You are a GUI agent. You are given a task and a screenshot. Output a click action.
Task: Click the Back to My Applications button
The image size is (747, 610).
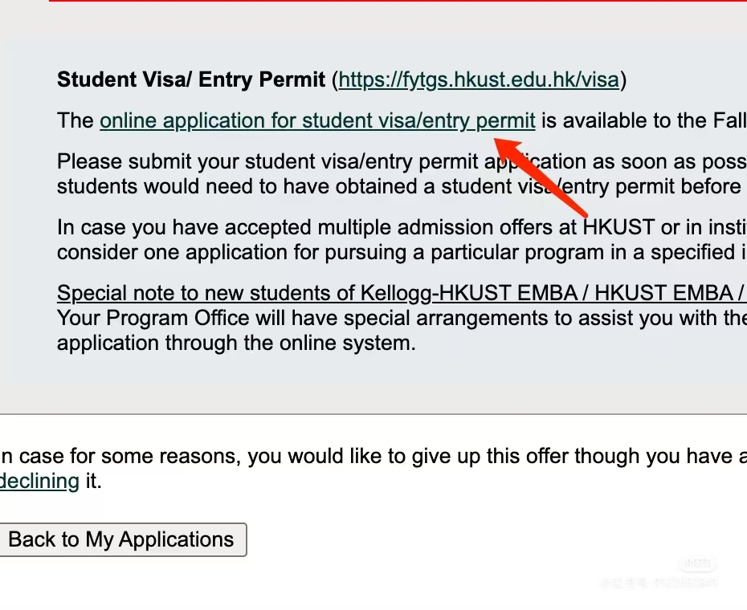tap(122, 539)
